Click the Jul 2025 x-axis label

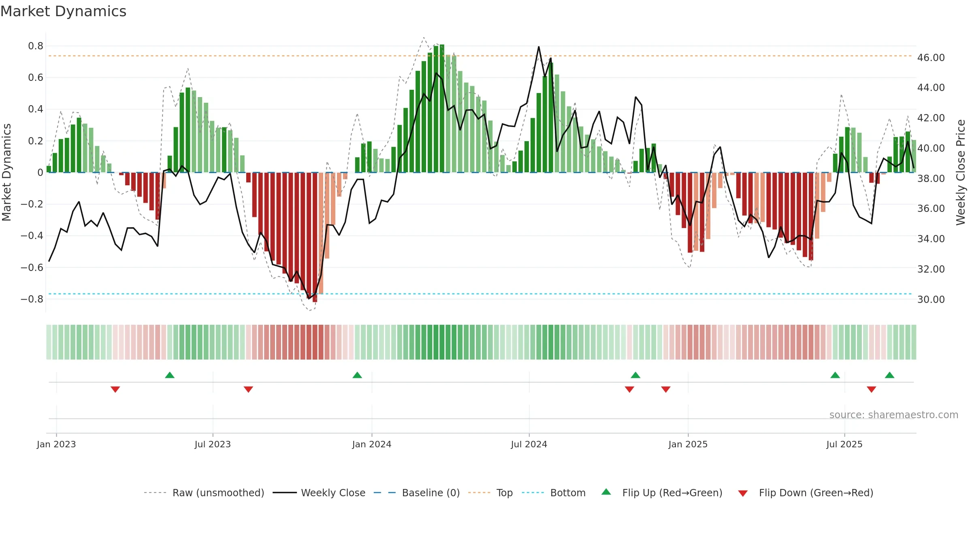click(844, 444)
